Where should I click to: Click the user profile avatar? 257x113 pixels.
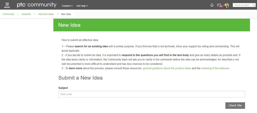pyautogui.click(x=226, y=5)
